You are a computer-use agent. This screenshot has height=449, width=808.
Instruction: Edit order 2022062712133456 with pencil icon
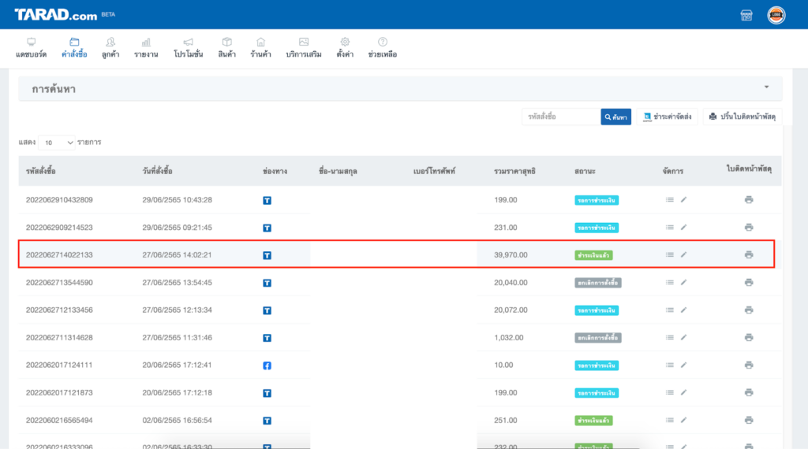tap(684, 310)
